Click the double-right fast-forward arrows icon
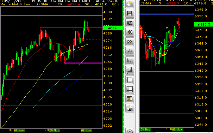 coord(130,42)
